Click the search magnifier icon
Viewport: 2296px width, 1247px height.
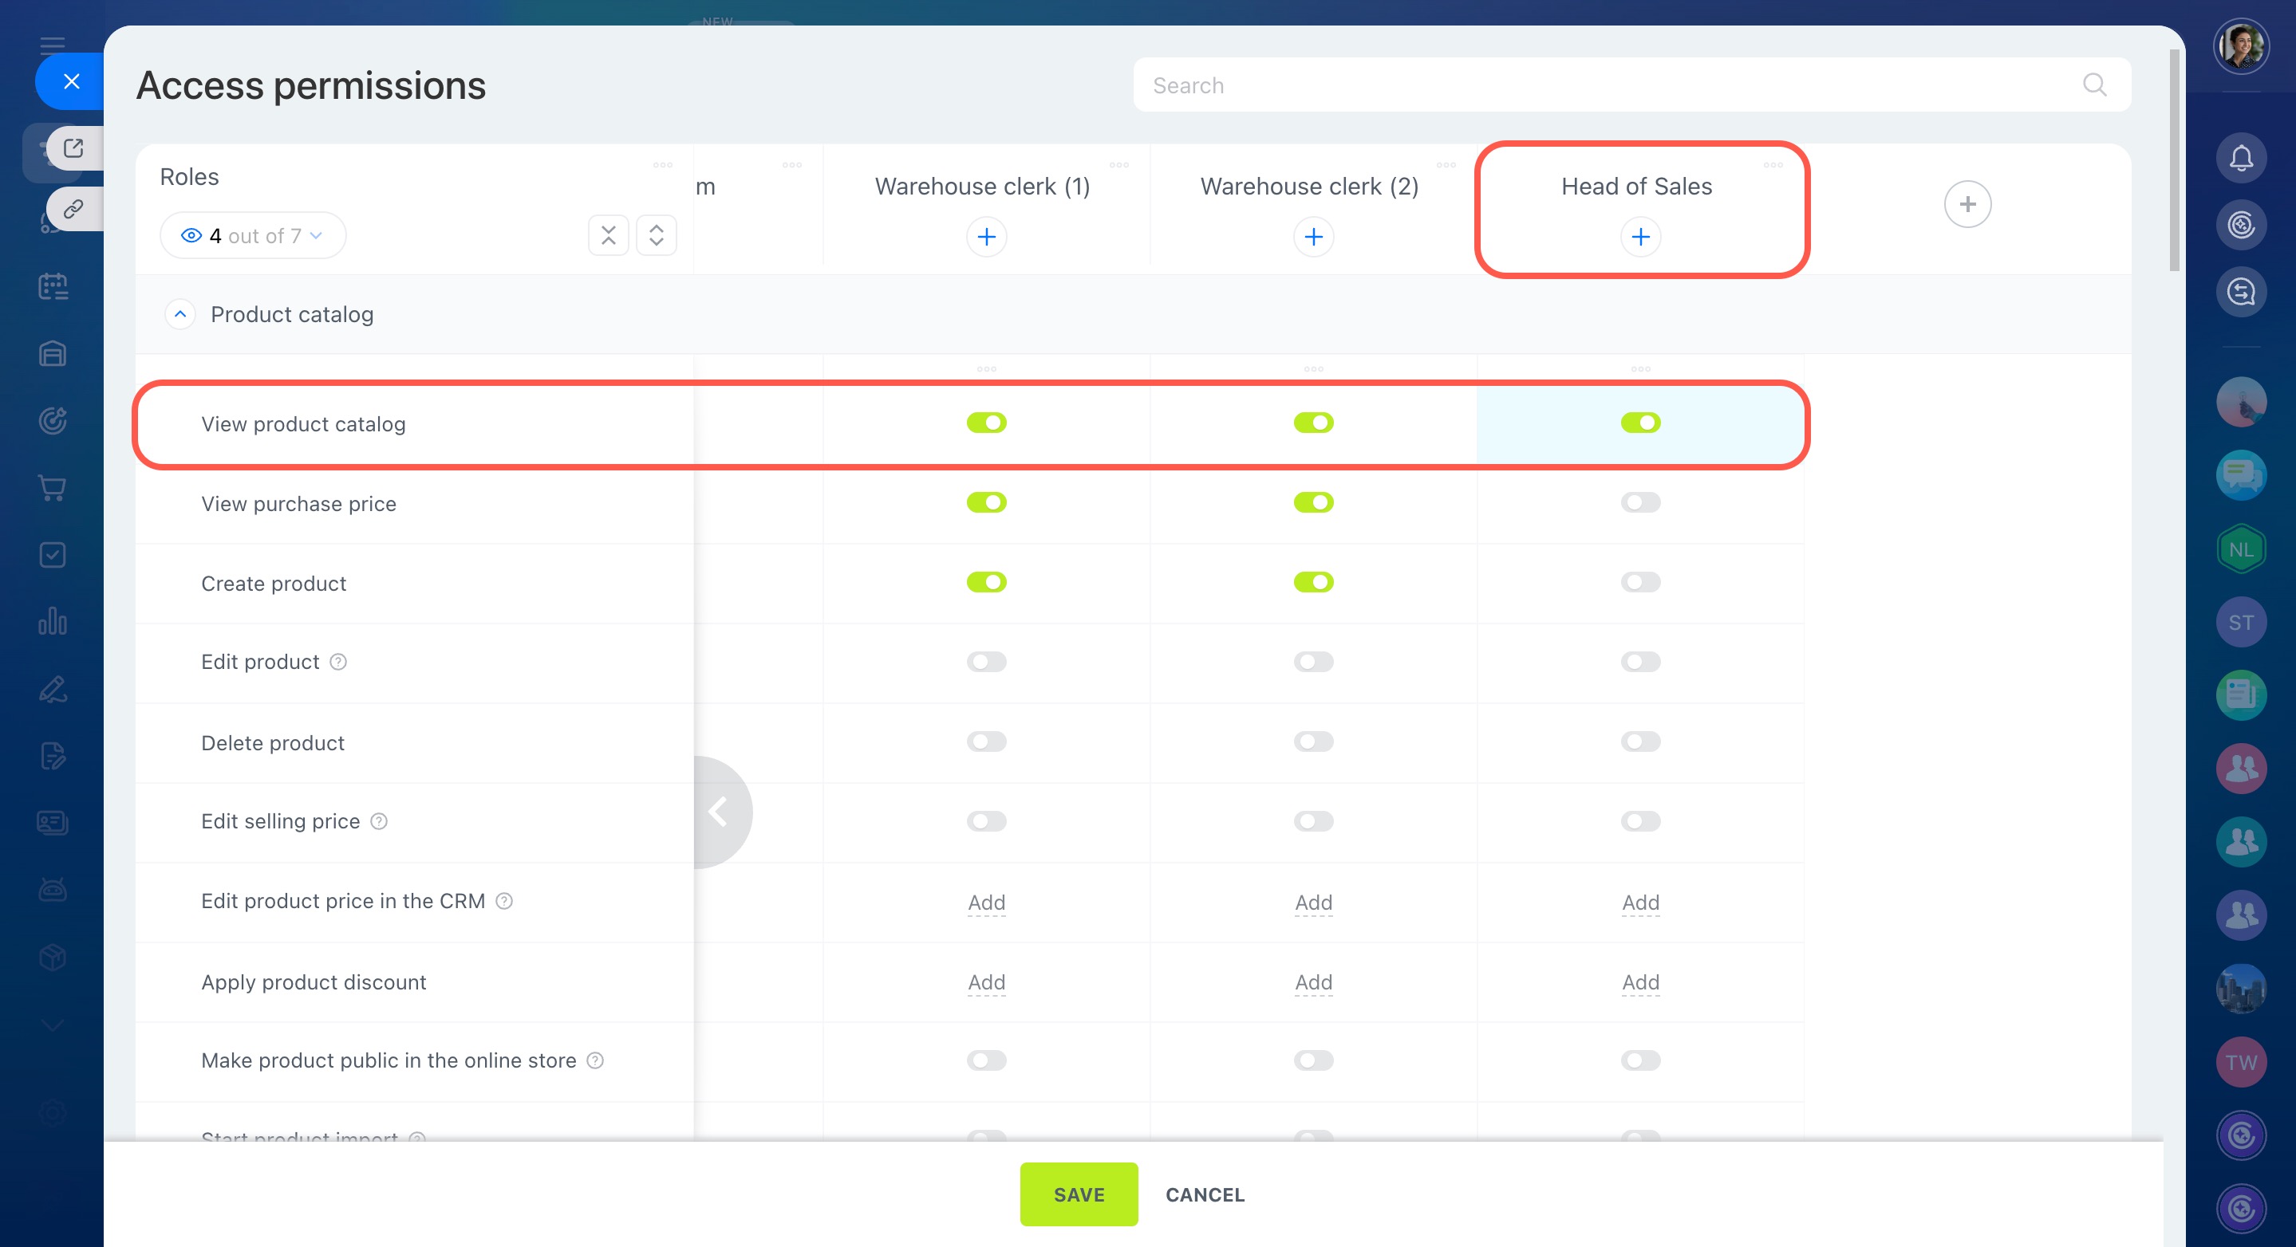2093,85
